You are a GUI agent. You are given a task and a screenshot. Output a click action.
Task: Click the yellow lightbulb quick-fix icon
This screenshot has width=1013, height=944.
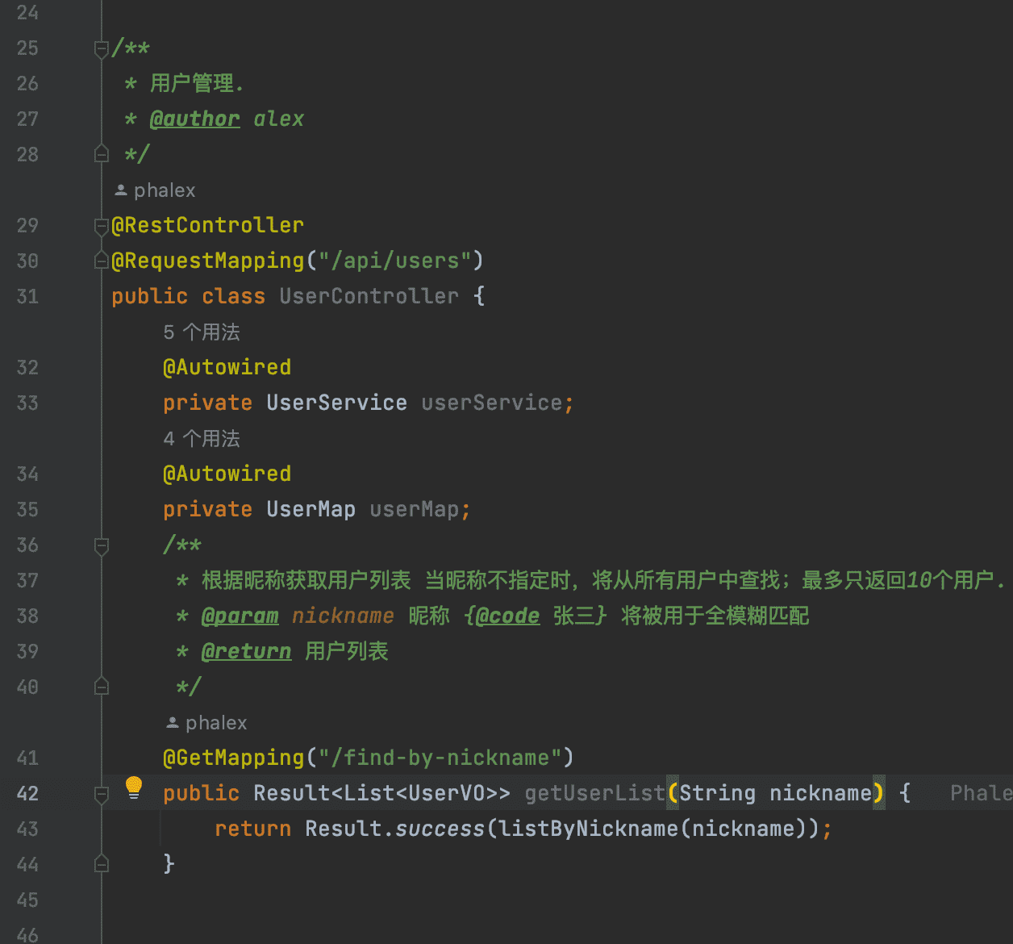point(134,787)
